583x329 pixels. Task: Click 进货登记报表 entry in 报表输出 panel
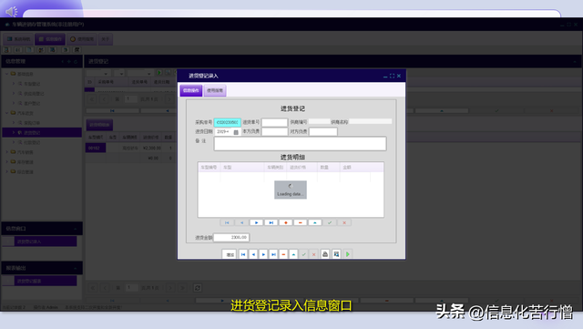pos(46,281)
